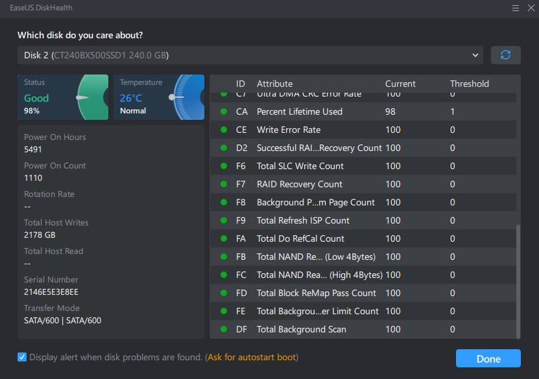Click the green status dot for CE row
Viewport: 539px width, 379px height.
pyautogui.click(x=224, y=130)
